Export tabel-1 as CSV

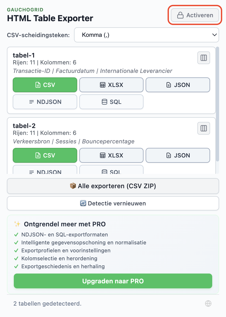(x=45, y=85)
